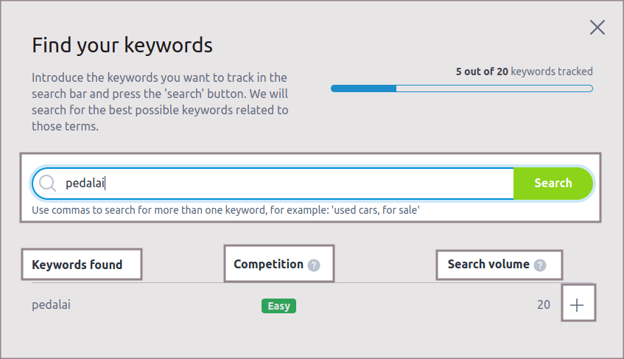Click the Competition column header
Viewport: 624px width, 359px height.
click(x=269, y=264)
